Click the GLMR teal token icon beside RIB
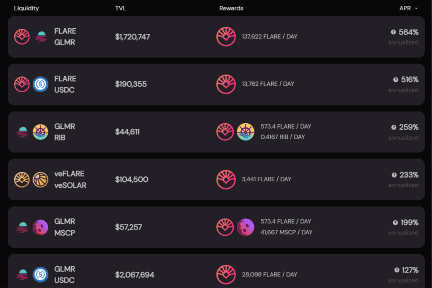 pyautogui.click(x=22, y=132)
